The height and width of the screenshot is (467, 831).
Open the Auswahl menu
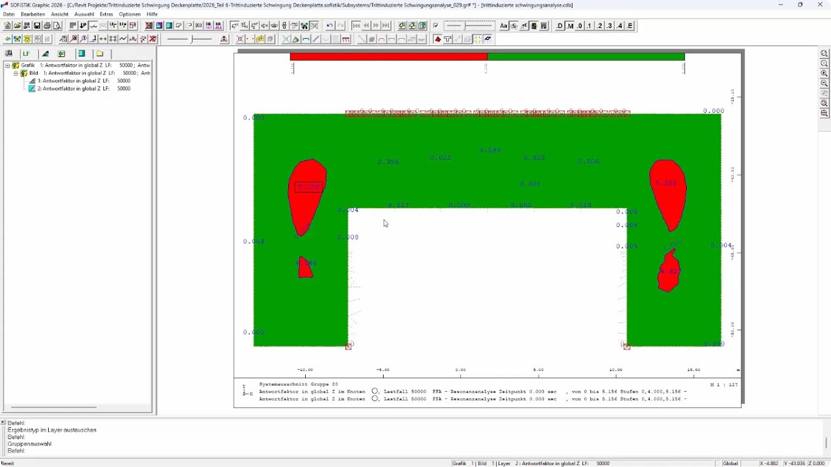[84, 14]
